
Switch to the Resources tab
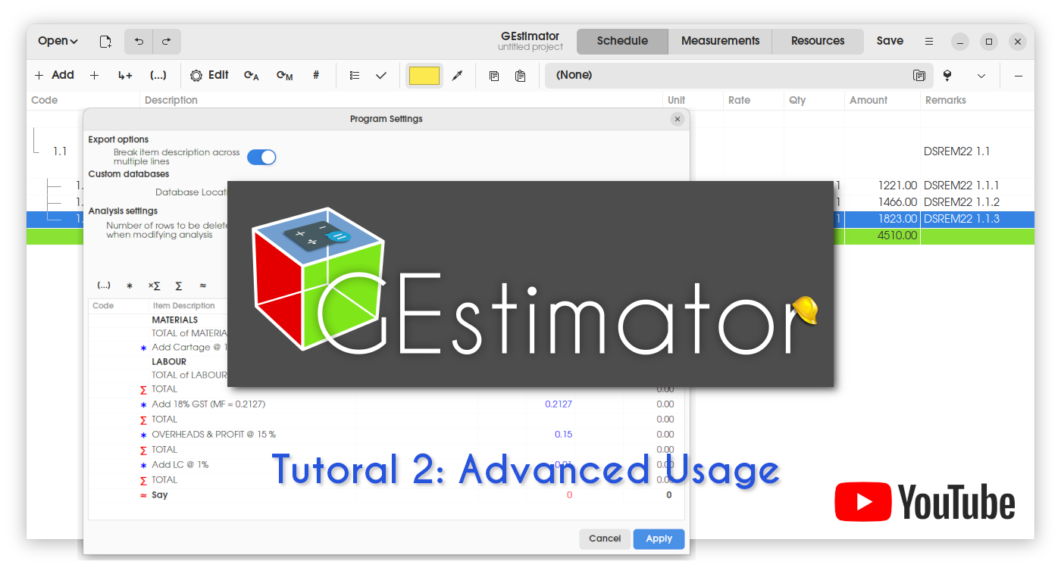[818, 42]
